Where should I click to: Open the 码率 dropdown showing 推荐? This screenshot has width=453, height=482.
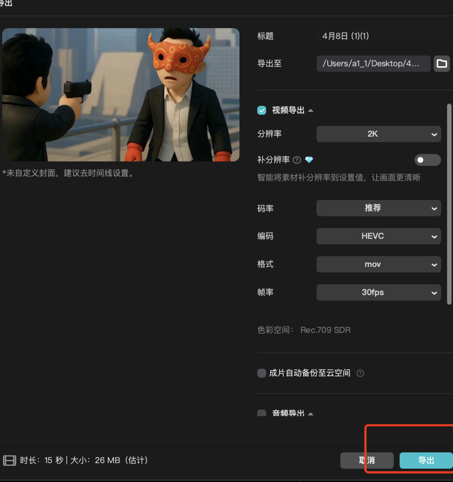click(x=378, y=208)
